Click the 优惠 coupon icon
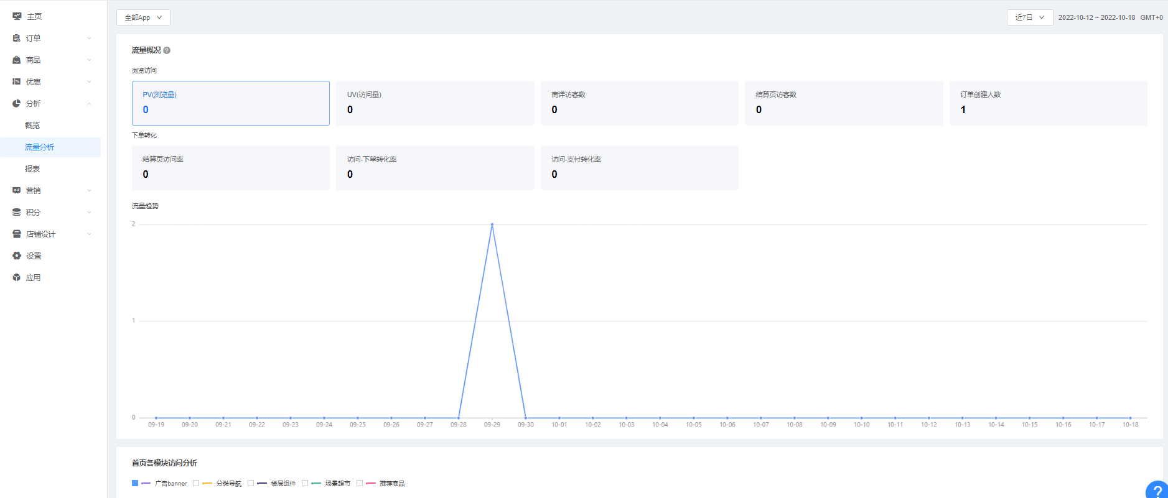Screen dimensions: 1168x498 (17, 81)
